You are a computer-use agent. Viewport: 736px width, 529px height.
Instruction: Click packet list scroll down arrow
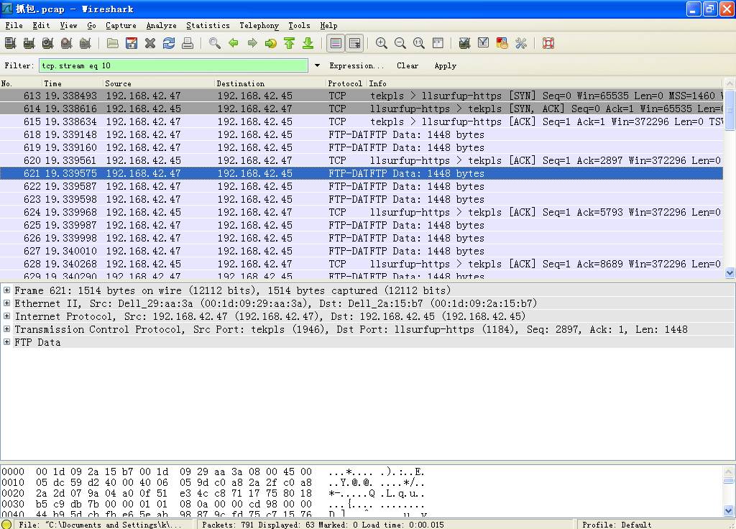coord(730,272)
